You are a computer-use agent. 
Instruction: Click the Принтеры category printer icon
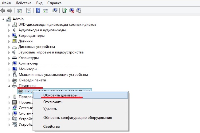(x=15, y=86)
